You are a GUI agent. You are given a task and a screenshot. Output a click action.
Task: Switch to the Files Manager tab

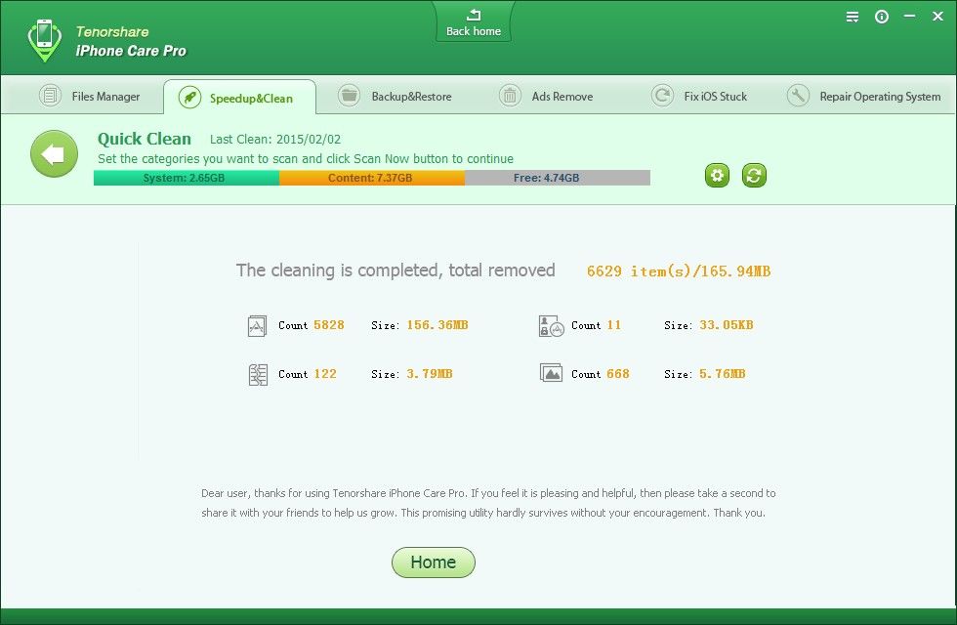(90, 97)
